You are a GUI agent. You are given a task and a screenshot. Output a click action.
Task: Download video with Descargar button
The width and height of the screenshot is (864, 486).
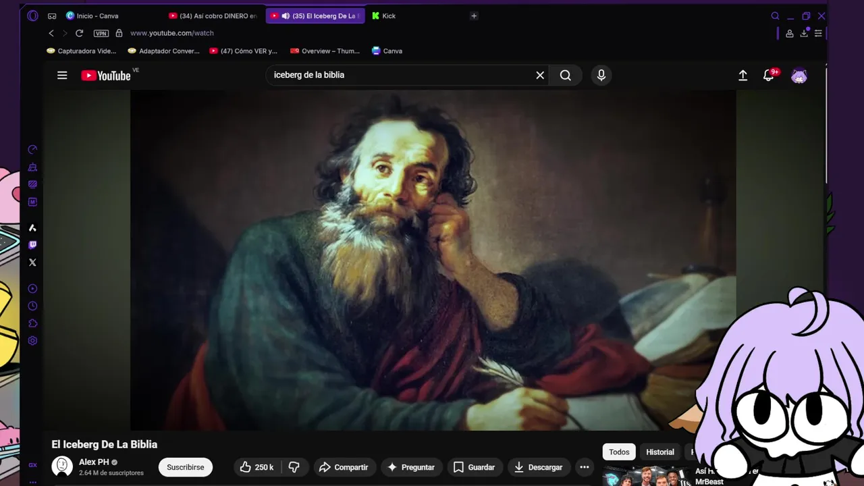click(x=539, y=467)
